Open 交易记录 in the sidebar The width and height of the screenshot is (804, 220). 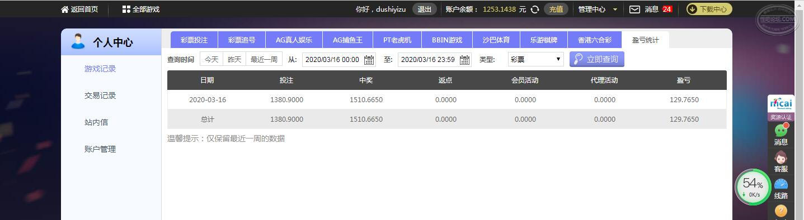[100, 95]
